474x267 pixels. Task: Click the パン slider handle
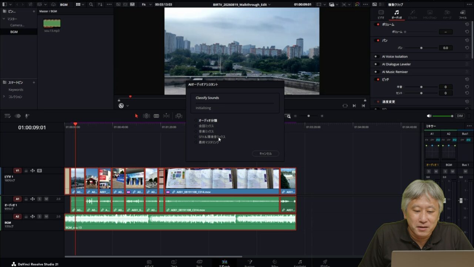421,48
